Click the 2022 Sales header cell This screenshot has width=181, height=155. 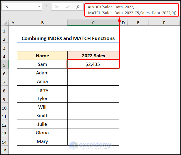93,56
